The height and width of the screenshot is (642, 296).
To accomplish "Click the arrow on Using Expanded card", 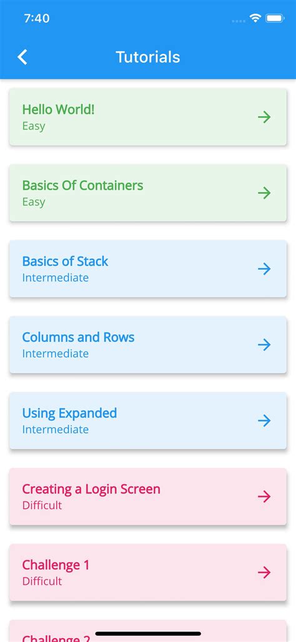I will point(265,420).
